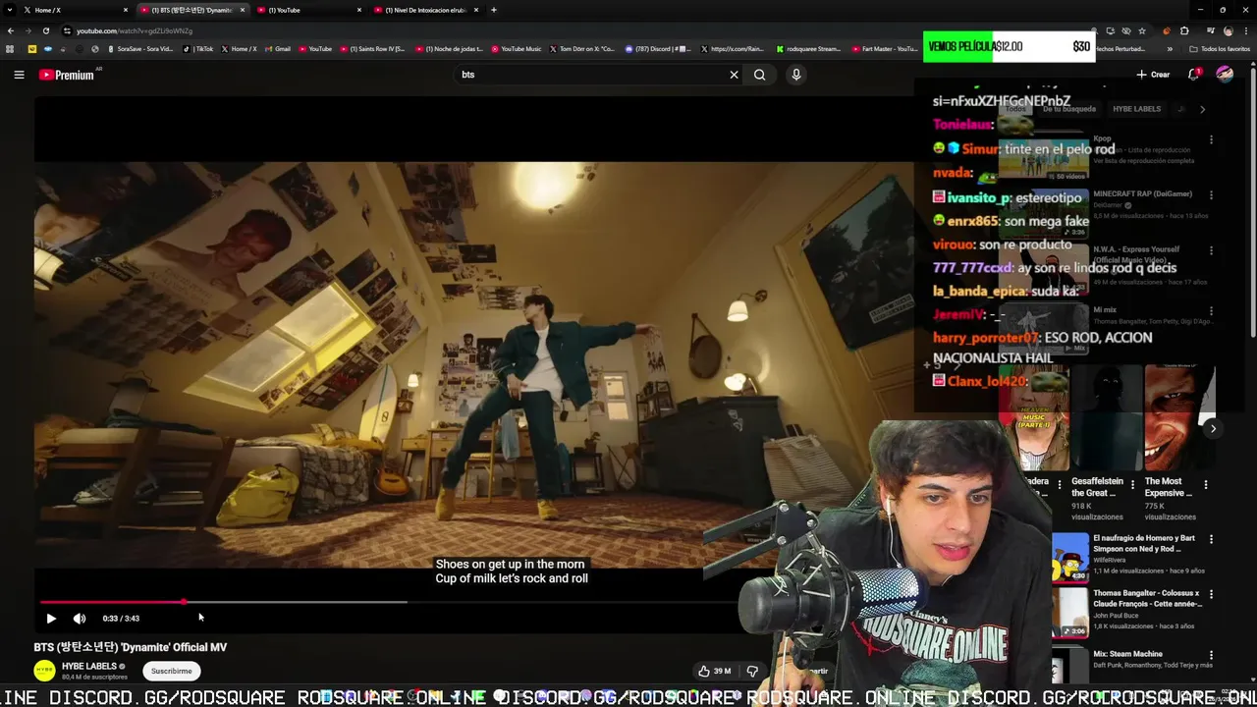Open the Chrome three-dot menu
The width and height of the screenshot is (1257, 707).
[x=1247, y=31]
